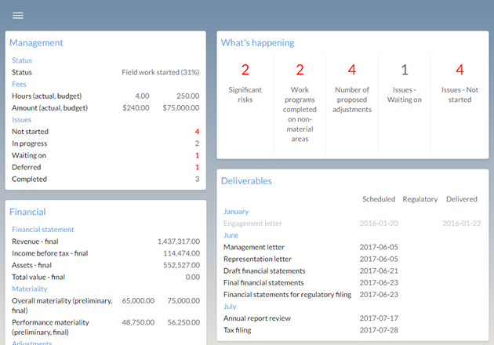Click the Issues - Waiting on tile
The height and width of the screenshot is (345, 494).
(x=404, y=86)
